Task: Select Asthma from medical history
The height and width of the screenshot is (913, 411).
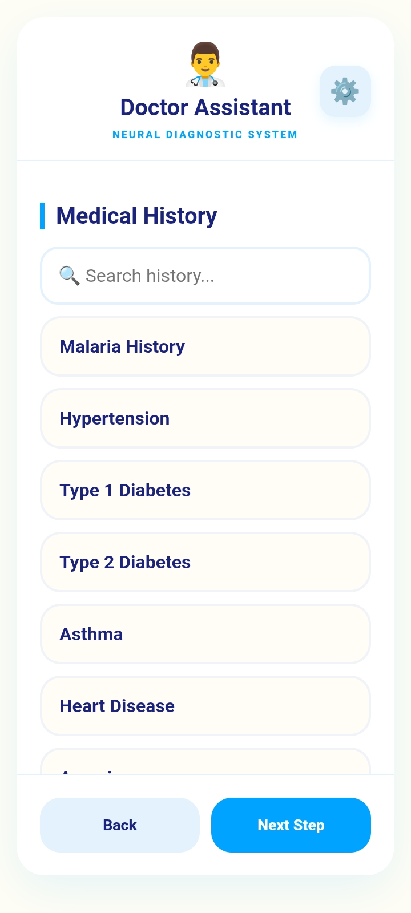Action: tap(205, 634)
